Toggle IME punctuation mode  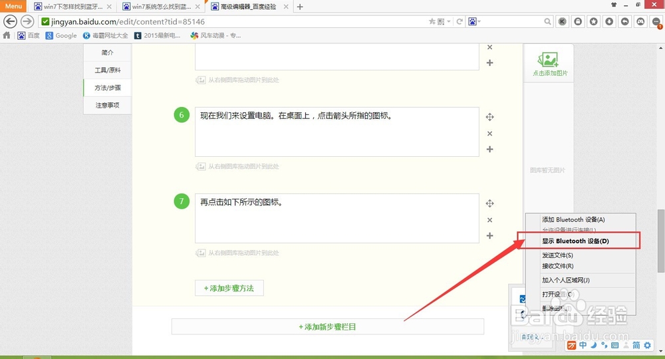pos(604,346)
